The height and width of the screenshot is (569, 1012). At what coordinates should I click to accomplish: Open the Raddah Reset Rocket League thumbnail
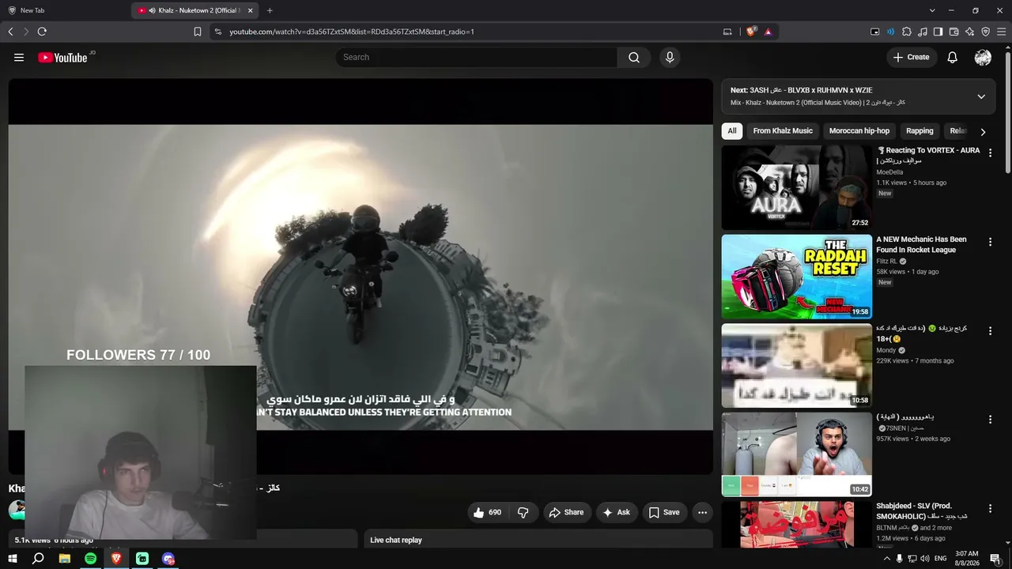coord(797,277)
